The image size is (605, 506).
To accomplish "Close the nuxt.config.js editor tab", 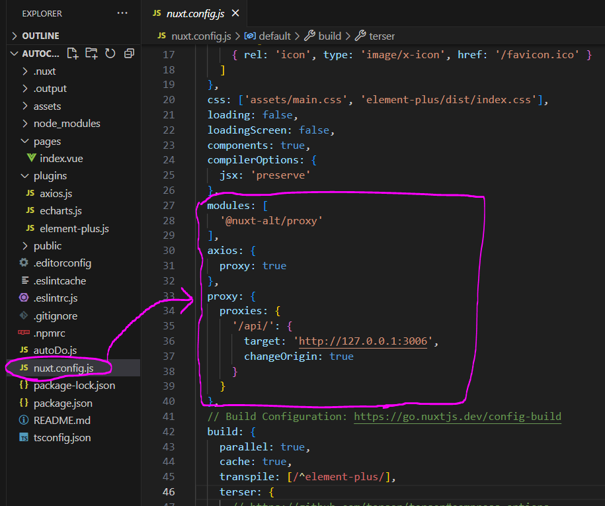I will pos(235,13).
